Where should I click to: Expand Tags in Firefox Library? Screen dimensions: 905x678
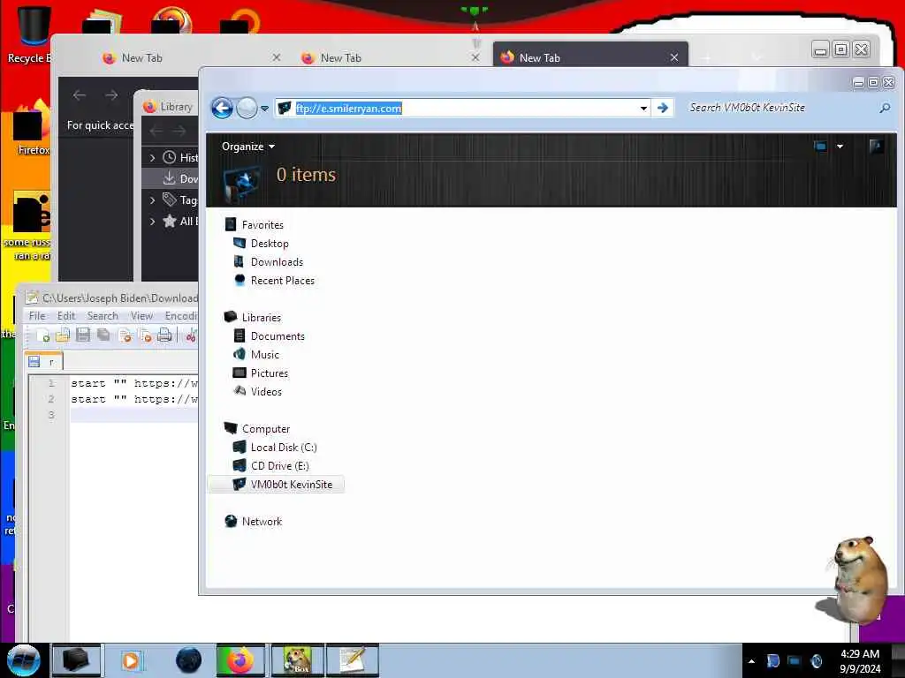pos(152,200)
